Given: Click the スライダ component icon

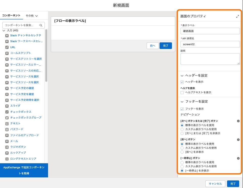Looking at the screenshot, I should 7,106.
